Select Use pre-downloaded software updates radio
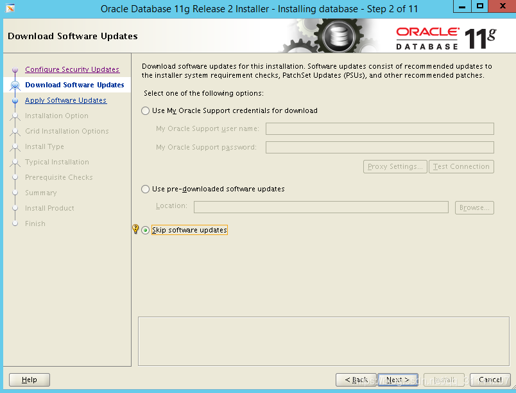Screen dimensions: 516x393 (145, 189)
